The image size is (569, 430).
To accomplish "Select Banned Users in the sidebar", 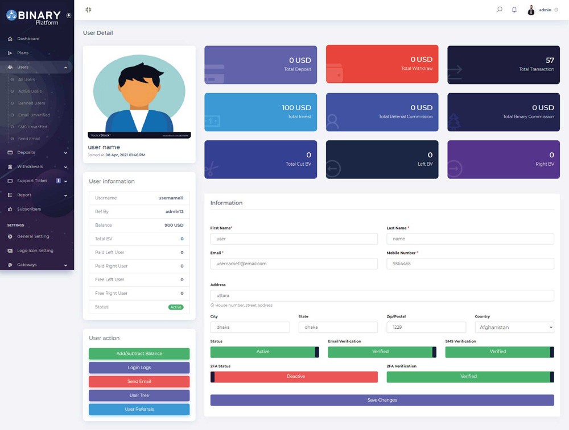I will pos(31,103).
